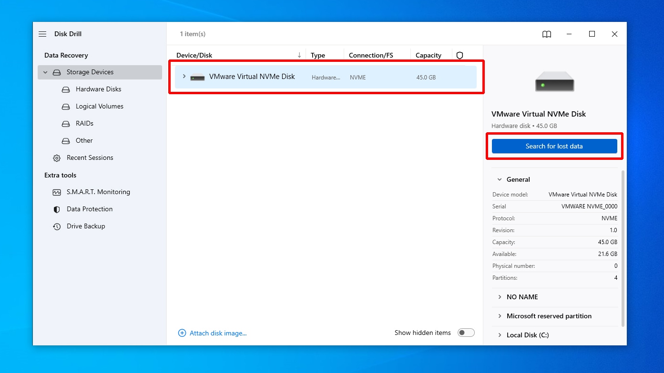Image resolution: width=664 pixels, height=373 pixels.
Task: Click the Data Recovery section heading
Action: click(66, 55)
